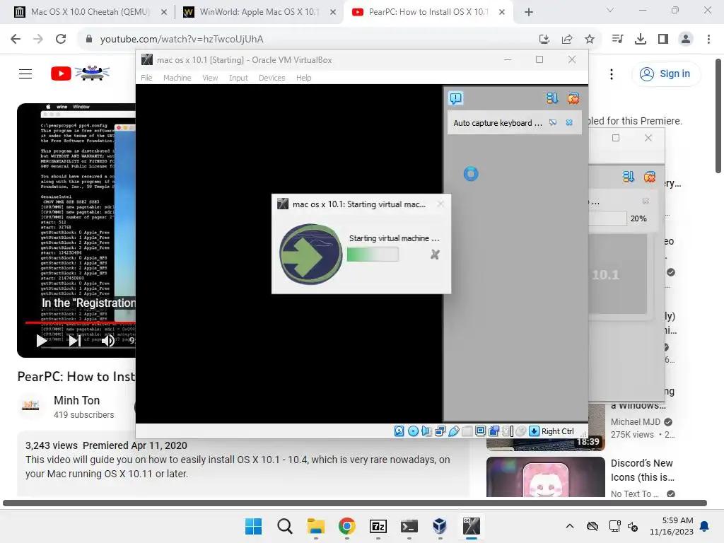Open the terminal app from the taskbar
The height and width of the screenshot is (543, 724).
pyautogui.click(x=409, y=526)
